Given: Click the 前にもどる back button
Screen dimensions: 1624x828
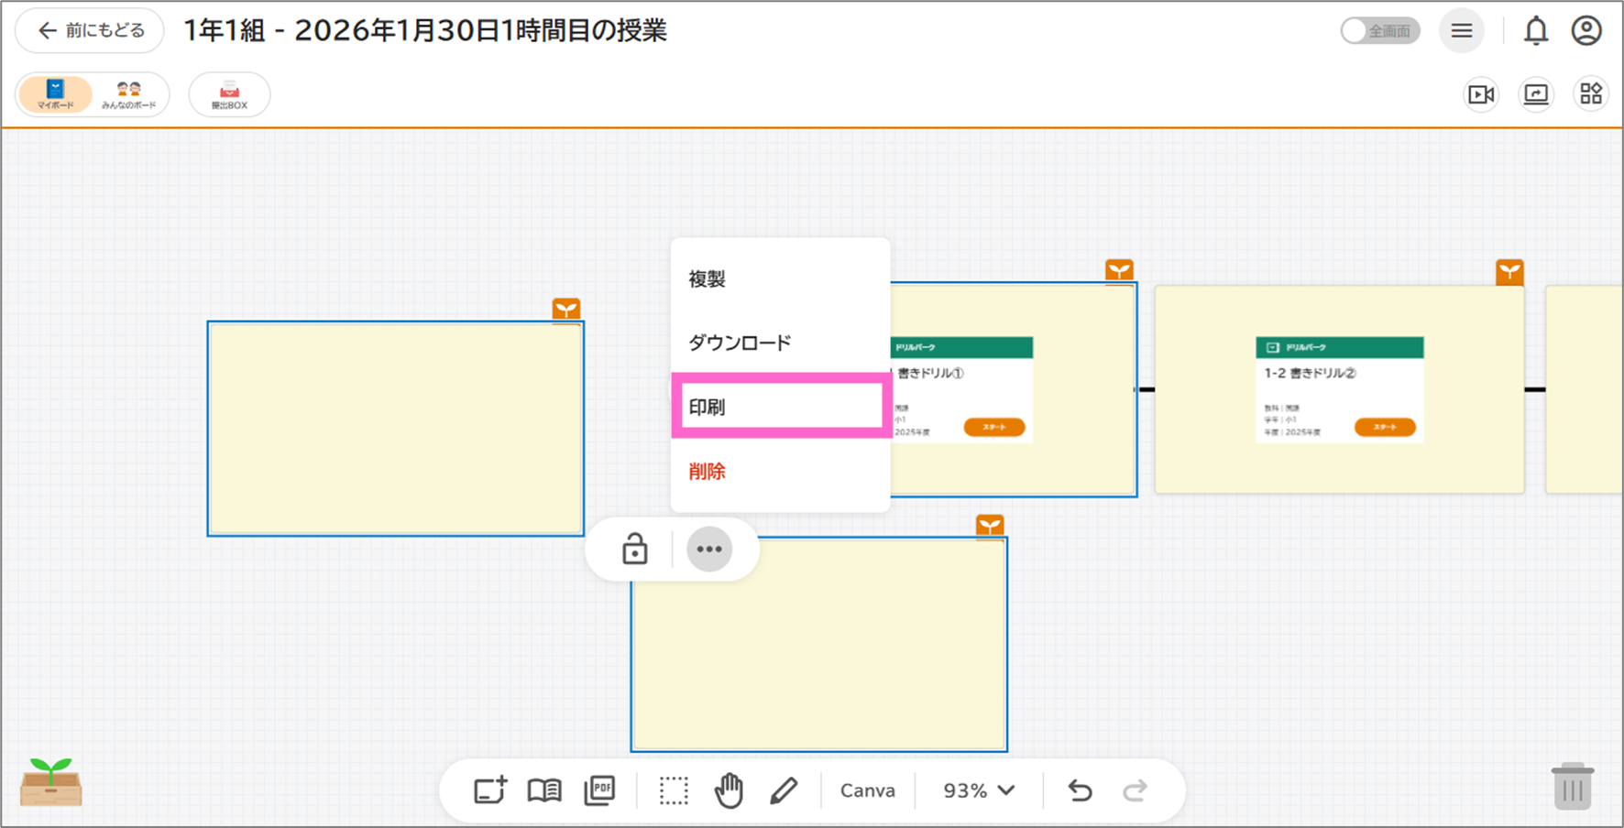Looking at the screenshot, I should point(90,31).
